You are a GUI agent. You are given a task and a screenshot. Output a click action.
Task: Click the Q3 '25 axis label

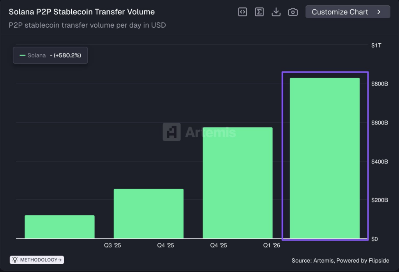(112, 246)
